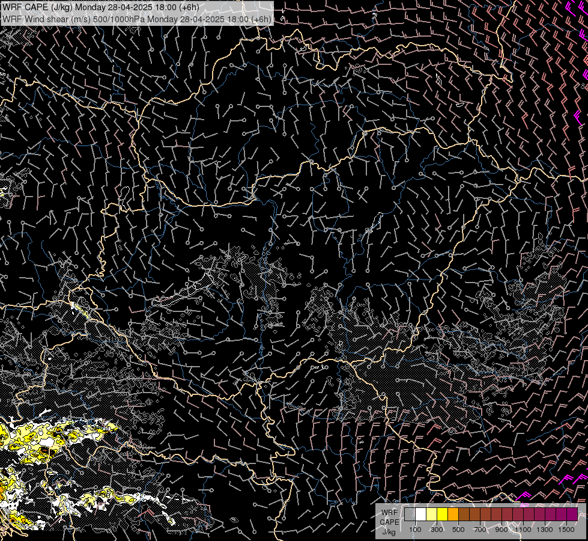Click the legend value 1100

pyautogui.click(x=523, y=530)
